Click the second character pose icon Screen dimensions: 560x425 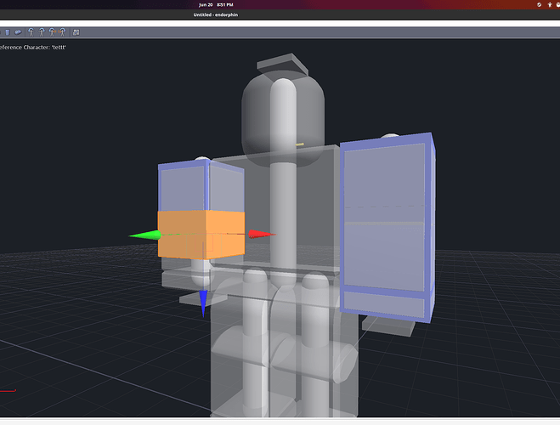[x=42, y=32]
